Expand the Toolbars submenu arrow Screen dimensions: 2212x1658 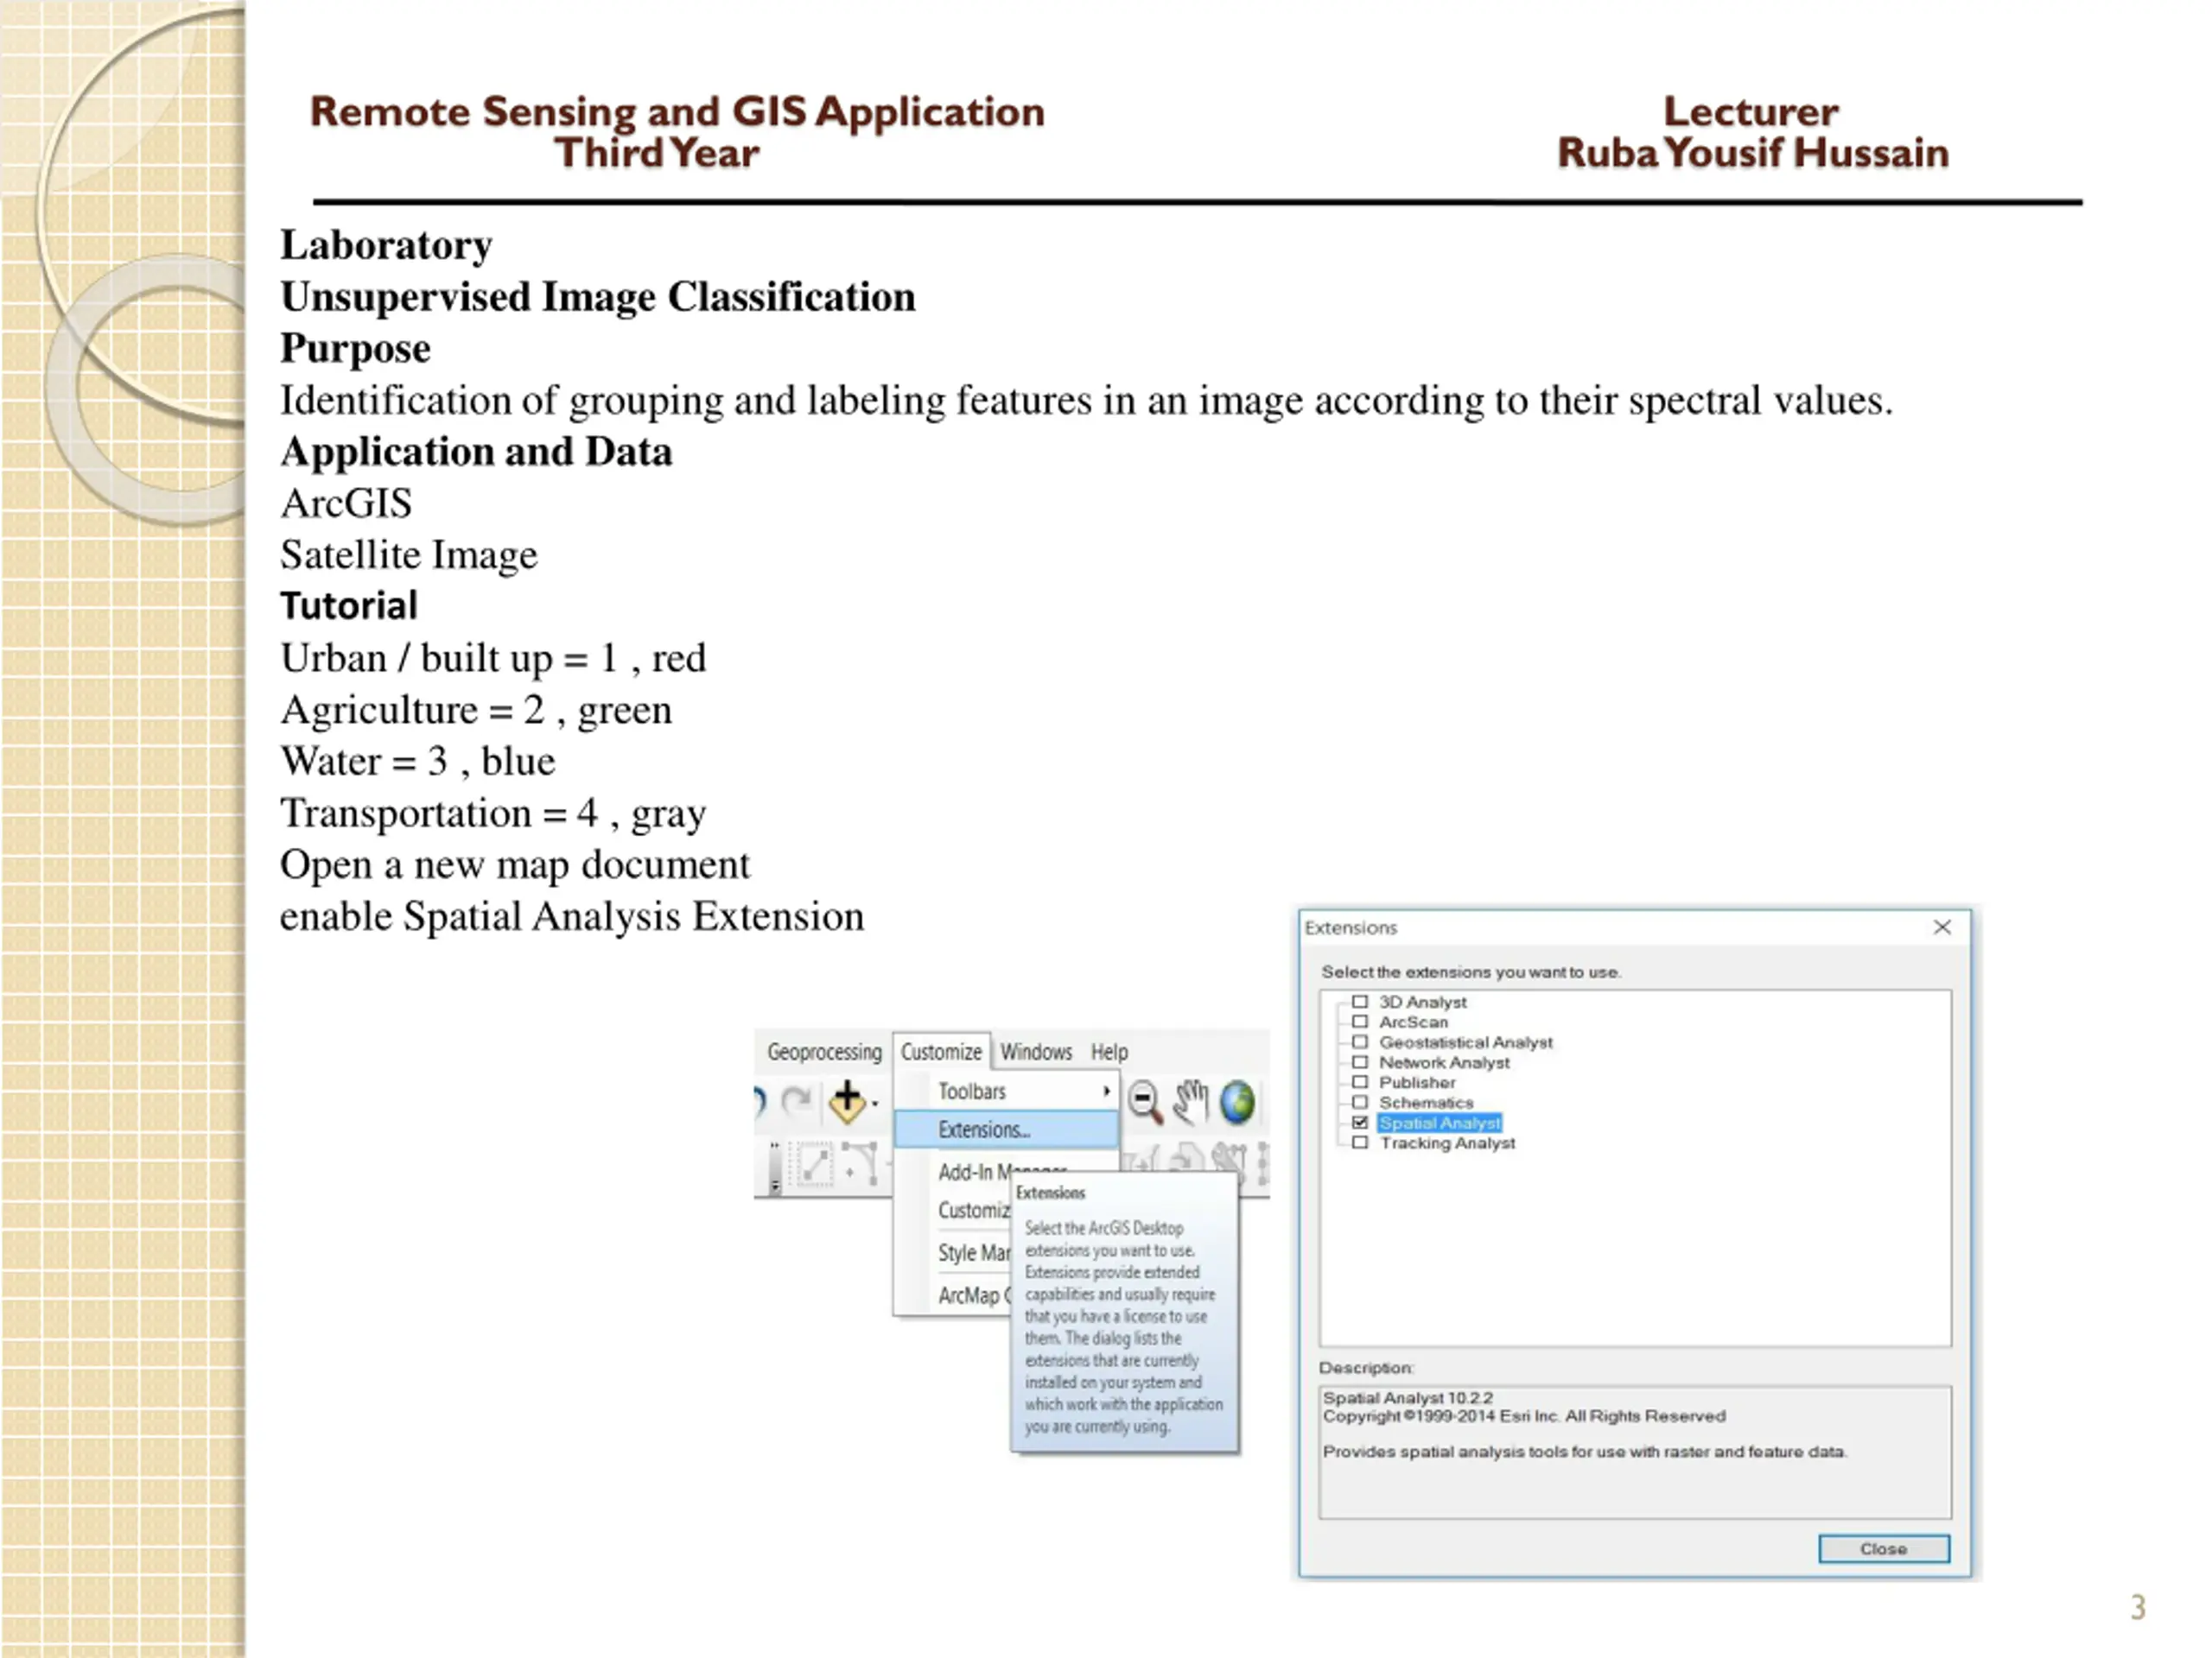pos(1106,1091)
